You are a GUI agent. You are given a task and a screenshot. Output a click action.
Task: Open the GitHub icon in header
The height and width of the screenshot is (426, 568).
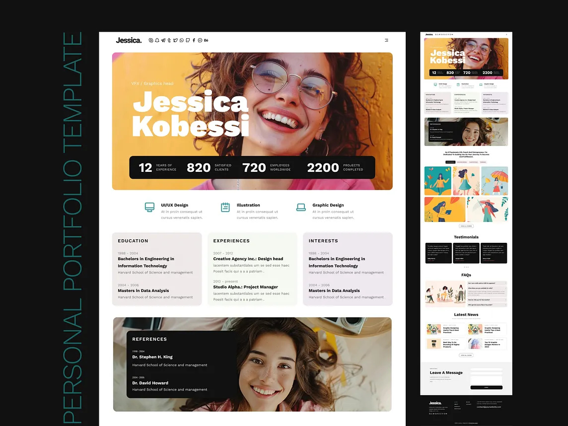(x=188, y=40)
